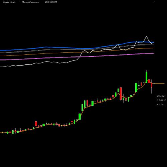Click the "MunafaSutra.com" site label
Image resolution: width=167 pixels, height=167 pixels.
[30, 2]
